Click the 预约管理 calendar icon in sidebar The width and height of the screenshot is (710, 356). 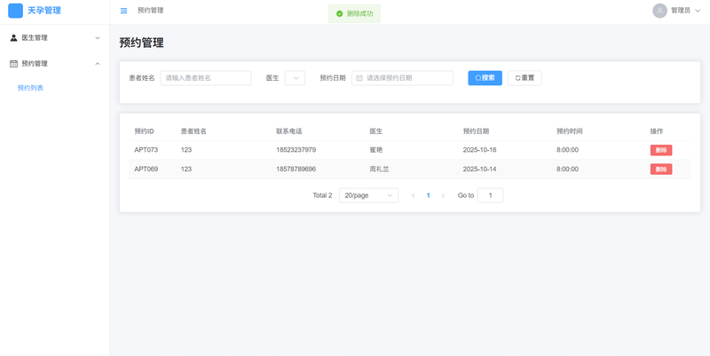(13, 64)
